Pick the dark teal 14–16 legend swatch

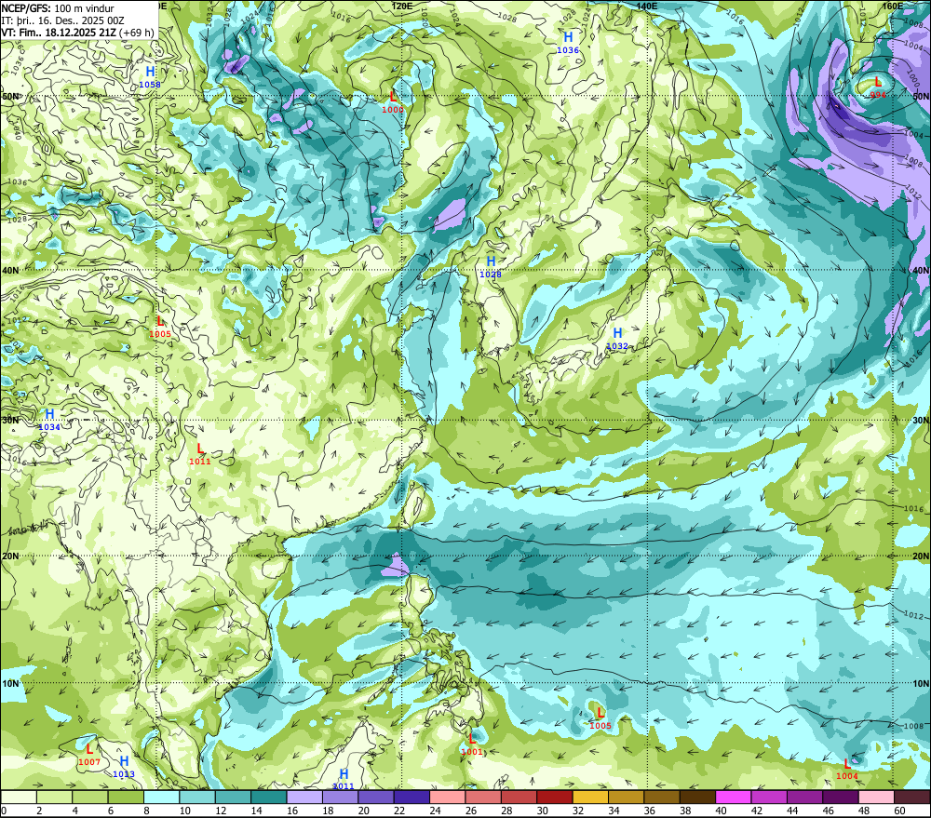coord(269,797)
